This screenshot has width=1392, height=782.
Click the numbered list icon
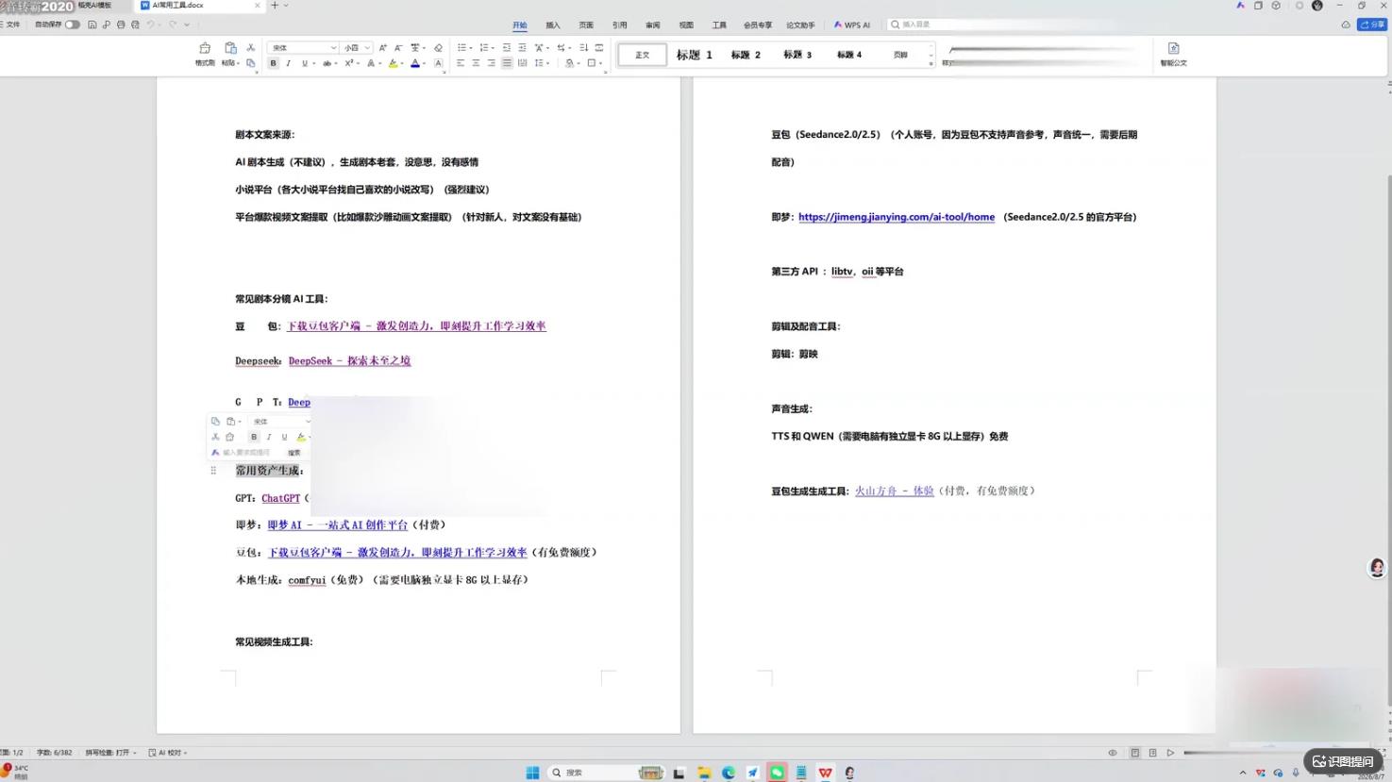(x=483, y=47)
